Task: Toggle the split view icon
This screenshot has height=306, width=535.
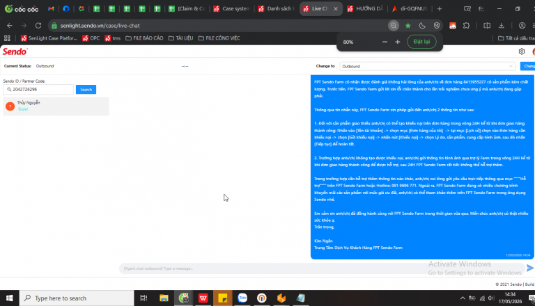Action: click(487, 26)
